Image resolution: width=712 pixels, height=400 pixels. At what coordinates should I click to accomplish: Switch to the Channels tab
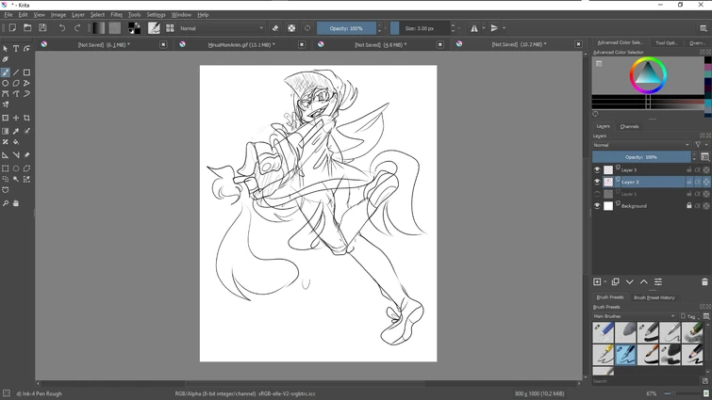(629, 126)
